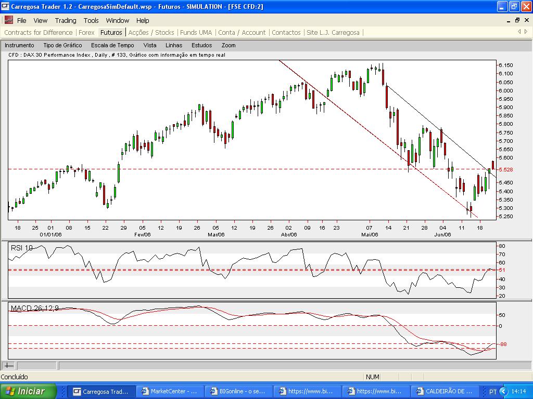Open the Instrumento menu

coord(20,45)
